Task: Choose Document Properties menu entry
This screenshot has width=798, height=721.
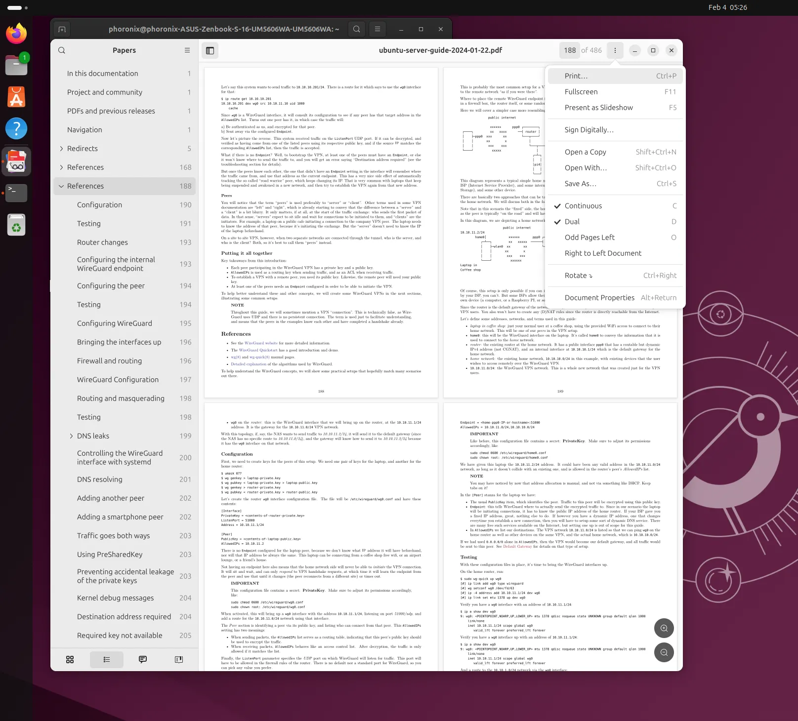Action: [599, 298]
